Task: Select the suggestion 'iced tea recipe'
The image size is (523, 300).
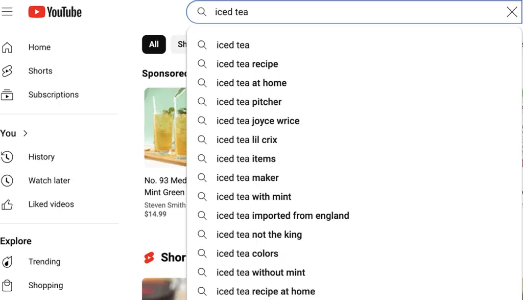Action: [247, 64]
